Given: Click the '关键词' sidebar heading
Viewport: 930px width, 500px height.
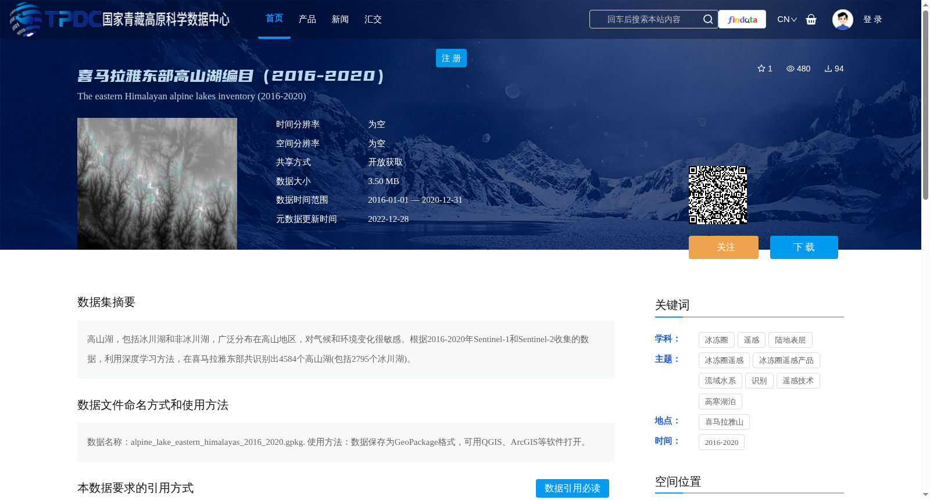Looking at the screenshot, I should click(673, 305).
